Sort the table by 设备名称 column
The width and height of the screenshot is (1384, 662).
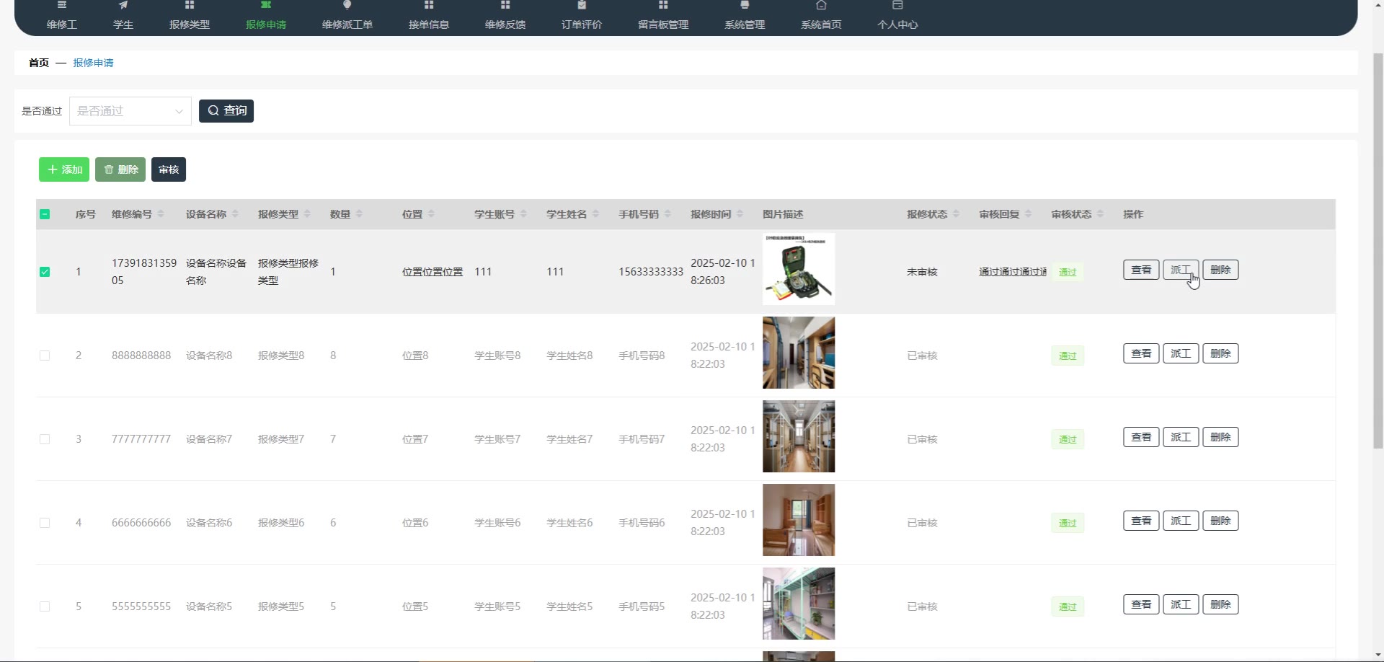tap(235, 214)
